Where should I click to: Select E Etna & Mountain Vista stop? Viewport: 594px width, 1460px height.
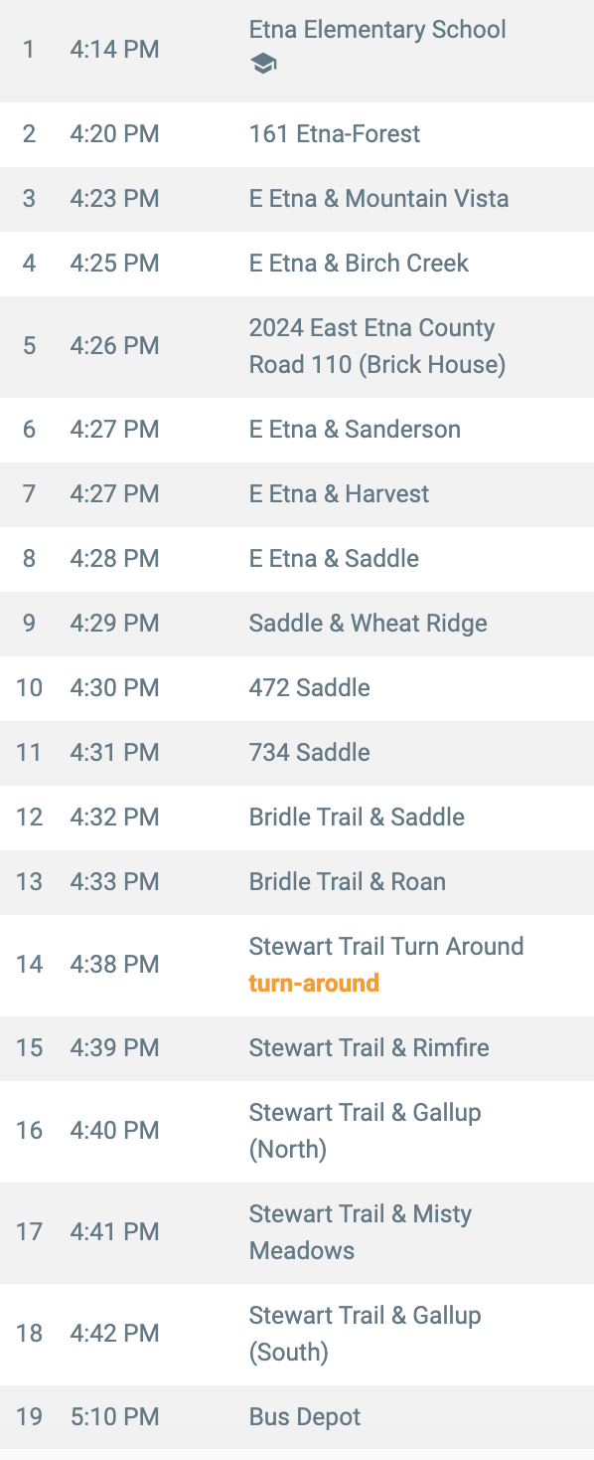297,199
